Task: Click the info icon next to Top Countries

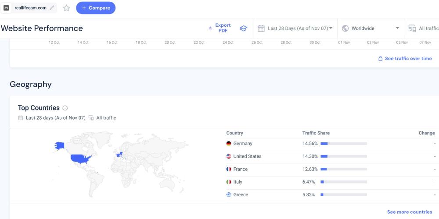Action: tap(65, 108)
